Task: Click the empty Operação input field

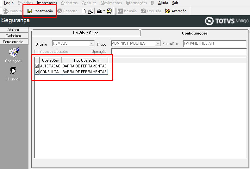Action: pos(179,52)
